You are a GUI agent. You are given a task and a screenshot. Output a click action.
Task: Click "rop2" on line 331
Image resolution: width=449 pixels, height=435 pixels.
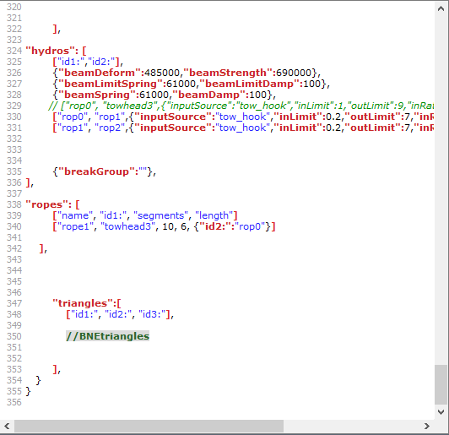click(110, 128)
